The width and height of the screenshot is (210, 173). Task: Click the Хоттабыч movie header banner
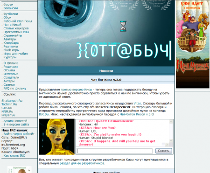tap(106, 33)
